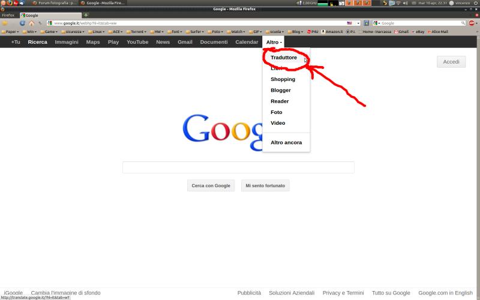Choose Blogger in the Altro menu
The image size is (480, 300).
(281, 90)
